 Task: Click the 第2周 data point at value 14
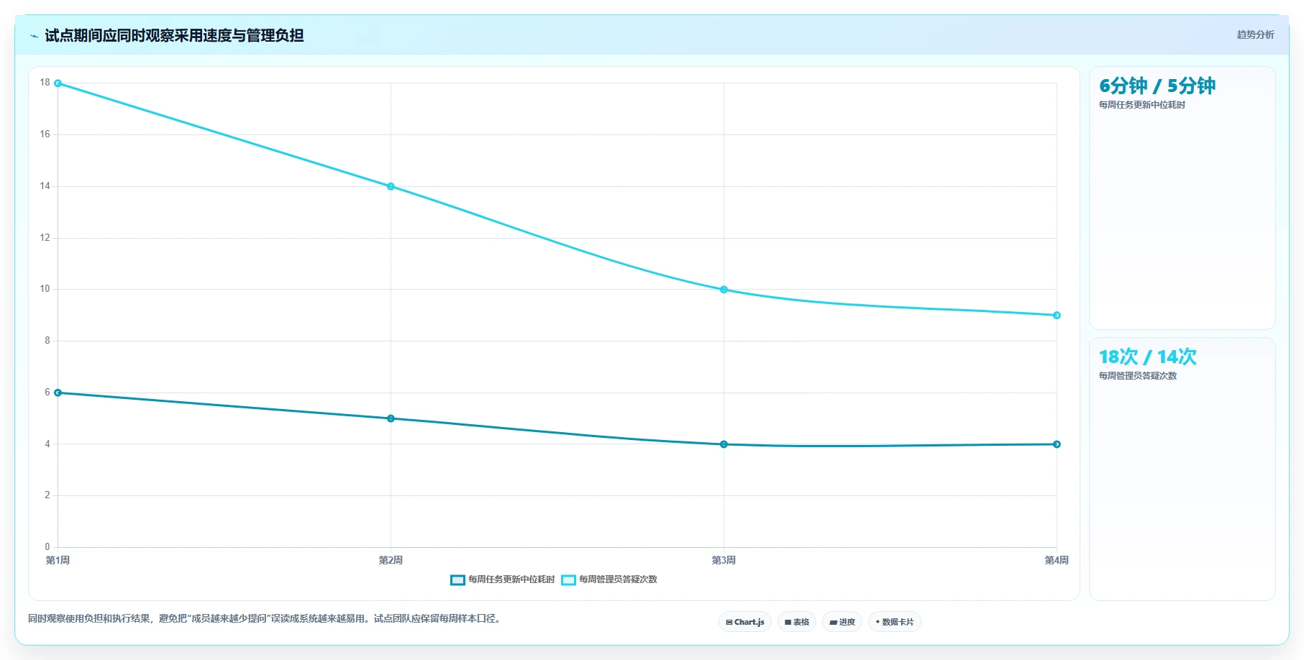tap(391, 186)
